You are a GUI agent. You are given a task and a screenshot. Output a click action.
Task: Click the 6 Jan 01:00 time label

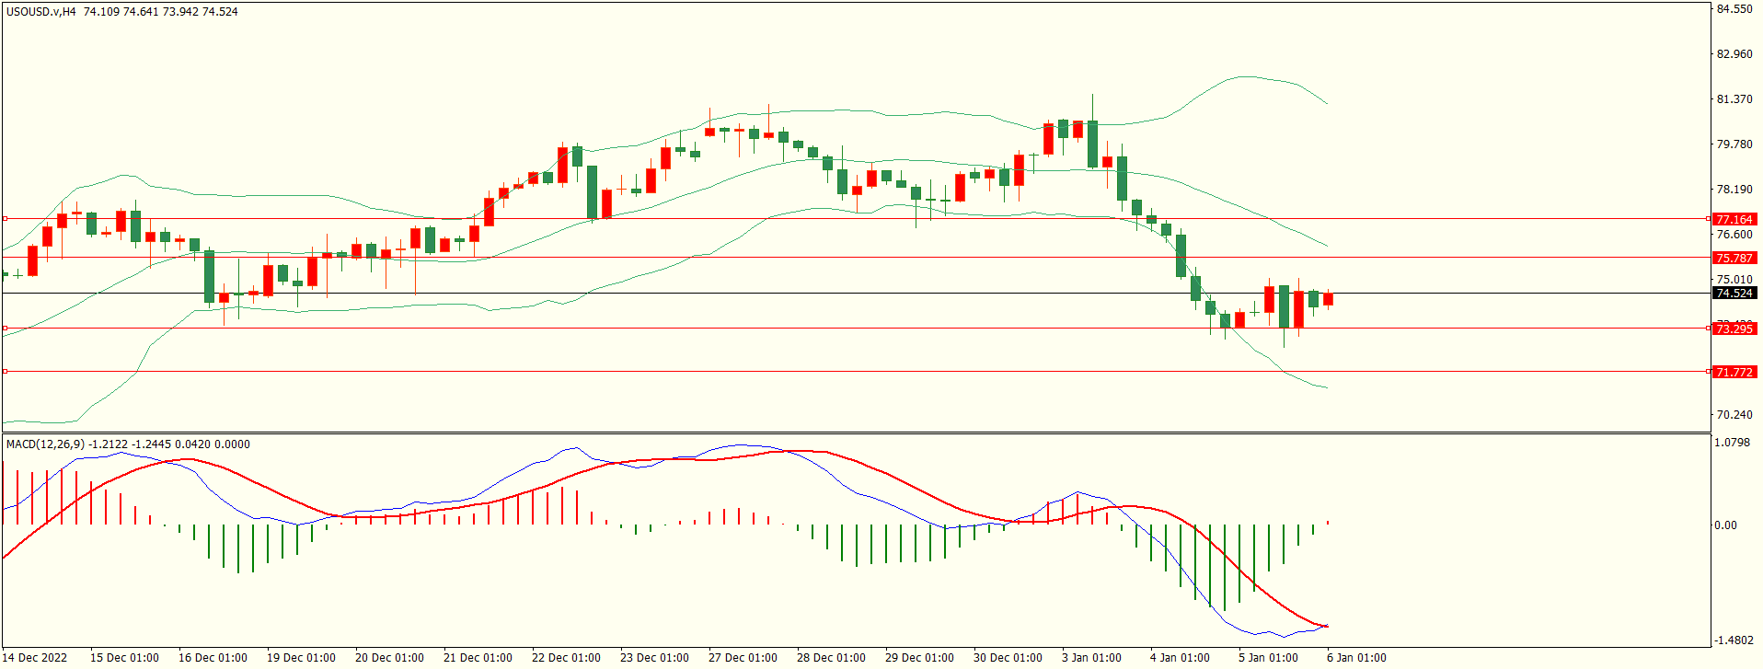(x=1356, y=657)
